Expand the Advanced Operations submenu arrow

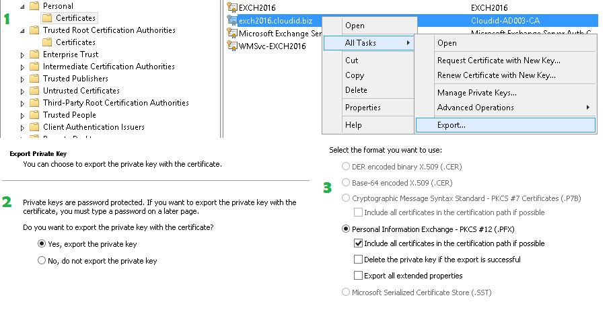(588, 108)
